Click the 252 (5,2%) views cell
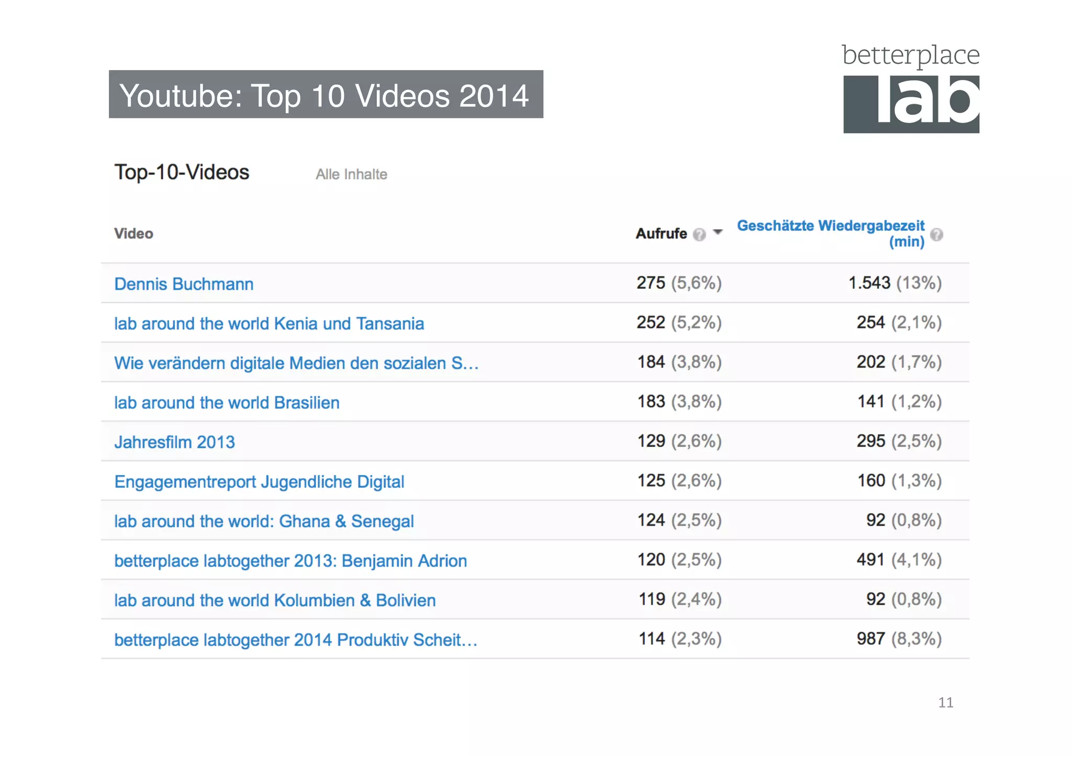This screenshot has height=757, width=1072. (x=679, y=323)
